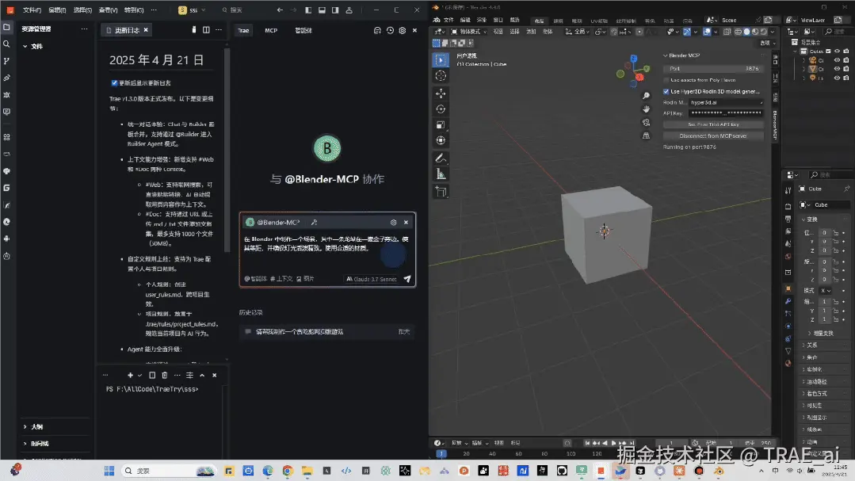Expand the 关系 relations panel

point(803,345)
